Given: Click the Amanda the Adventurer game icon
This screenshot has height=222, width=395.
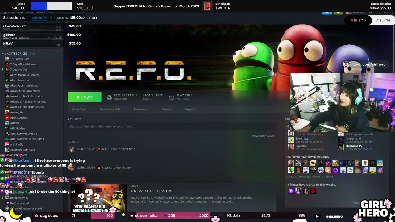Looking at the screenshot, I should (x=7, y=91).
